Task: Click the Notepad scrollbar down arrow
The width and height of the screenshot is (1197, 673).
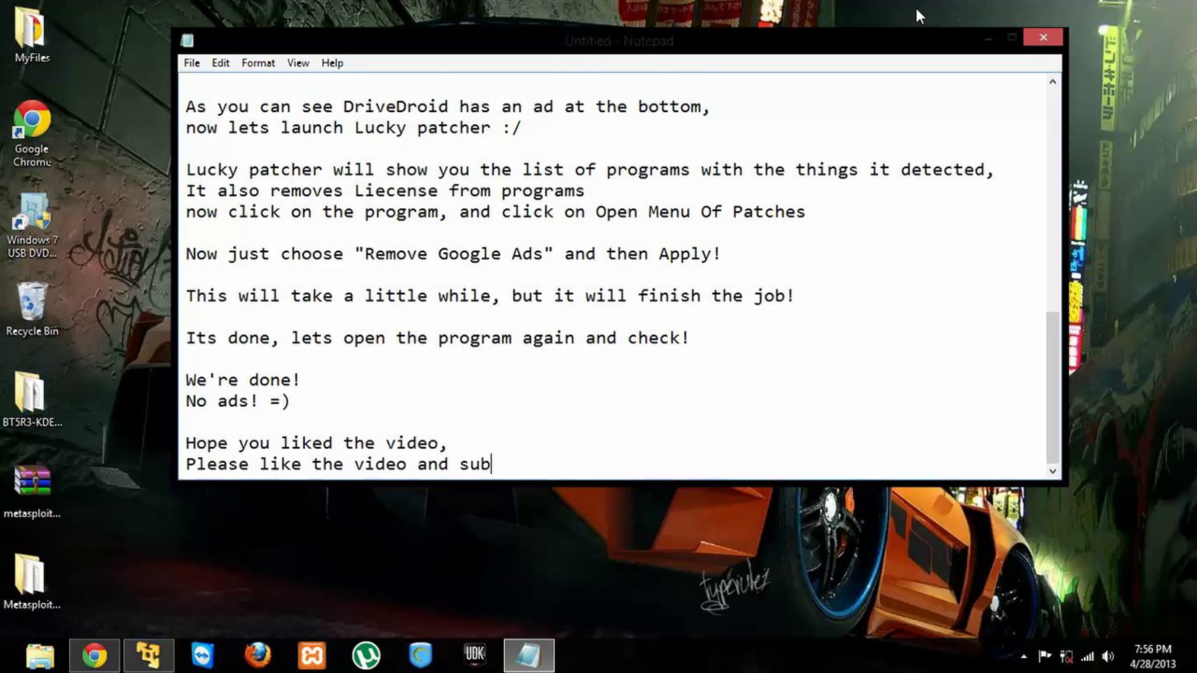Action: point(1052,471)
